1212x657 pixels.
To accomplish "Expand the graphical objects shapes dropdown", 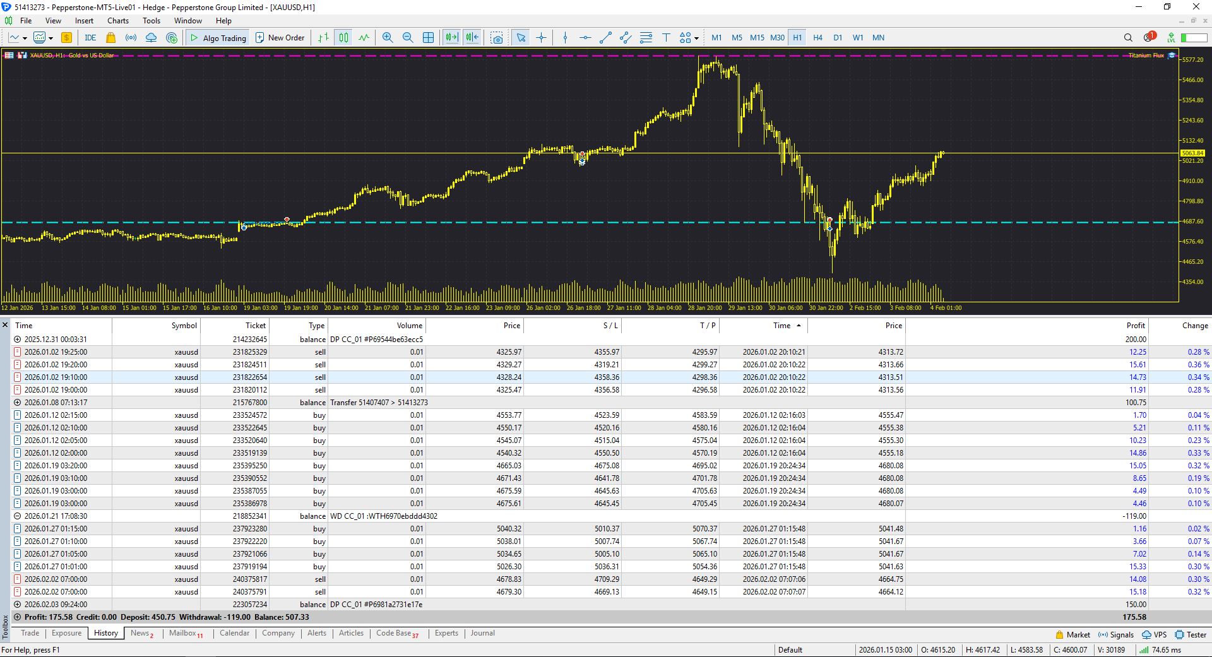I will coord(696,38).
